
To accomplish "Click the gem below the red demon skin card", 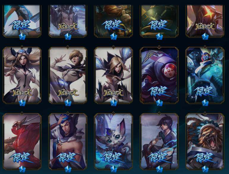I will [x=22, y=169].
